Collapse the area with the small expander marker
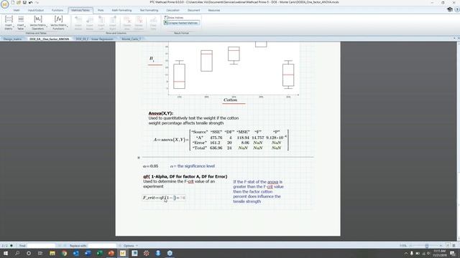 [x=139, y=158]
